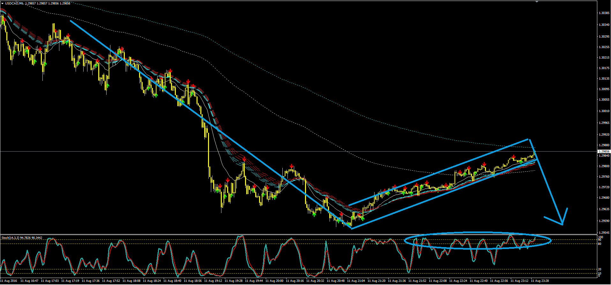Click the 1.30095 price axis label
The width and height of the screenshot is (611, 285).
pyautogui.click(x=604, y=89)
